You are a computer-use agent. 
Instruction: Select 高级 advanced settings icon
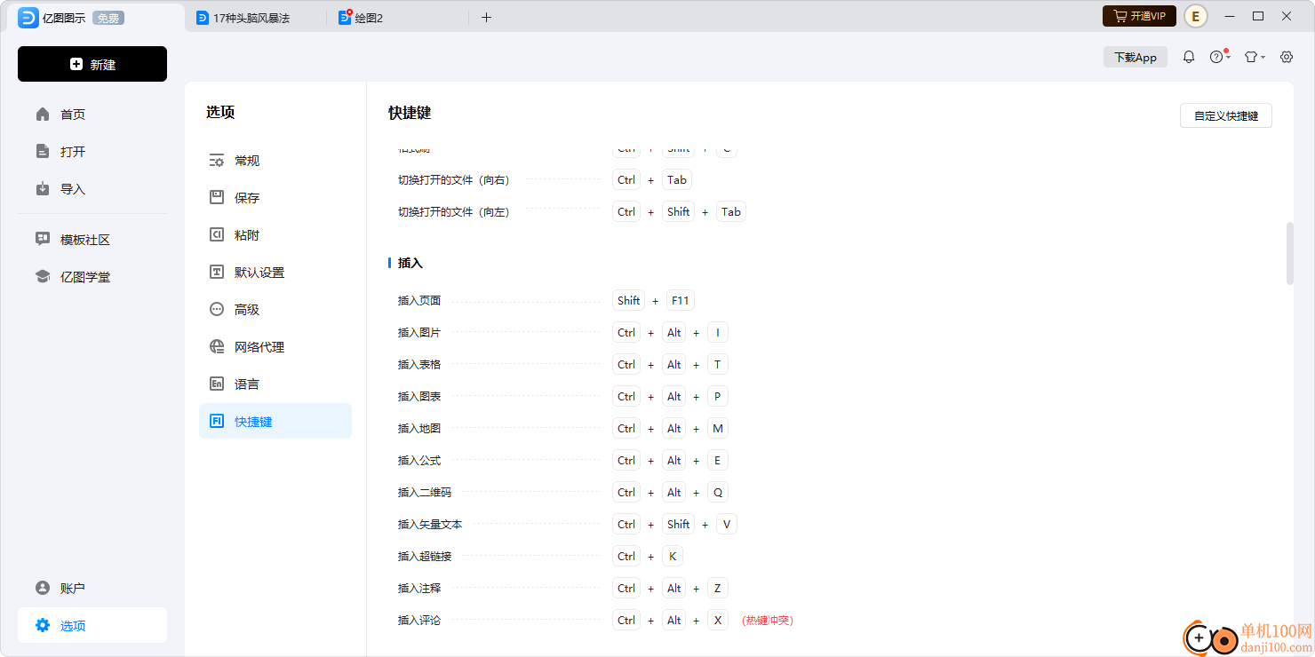[217, 310]
